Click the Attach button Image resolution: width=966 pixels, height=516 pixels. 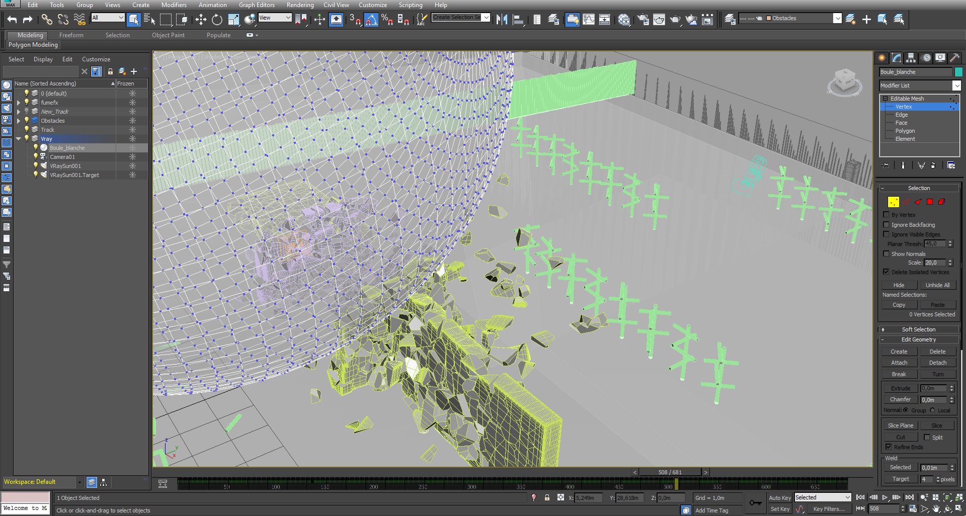click(x=899, y=363)
